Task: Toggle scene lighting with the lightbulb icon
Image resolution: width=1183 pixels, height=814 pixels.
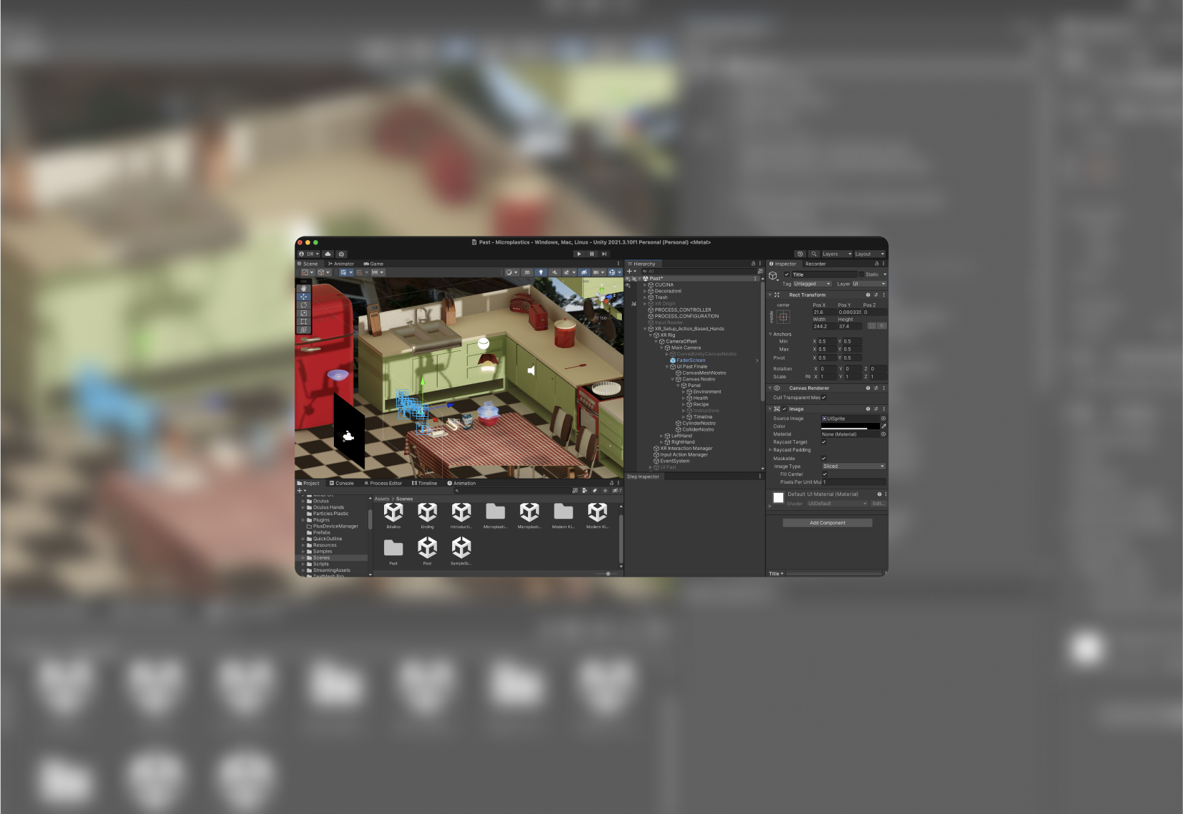Action: pyautogui.click(x=541, y=272)
